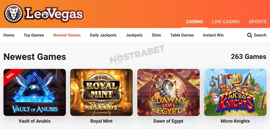This screenshot has width=270, height=129.
Task: Switch to the SPORTS tab
Action: (257, 22)
